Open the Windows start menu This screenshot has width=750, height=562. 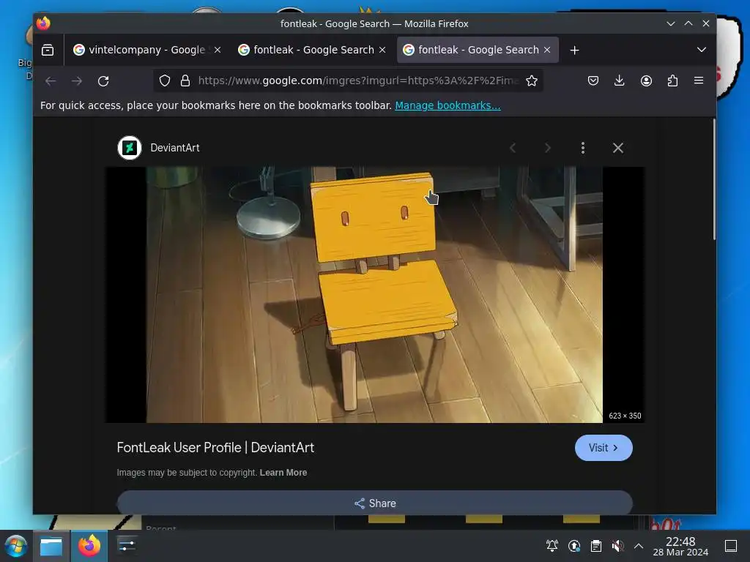[16, 546]
